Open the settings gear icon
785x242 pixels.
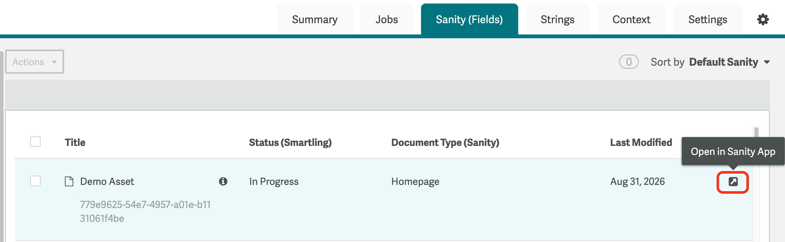(x=763, y=19)
